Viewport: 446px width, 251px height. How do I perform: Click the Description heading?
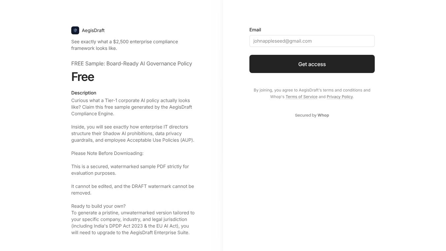84,93
